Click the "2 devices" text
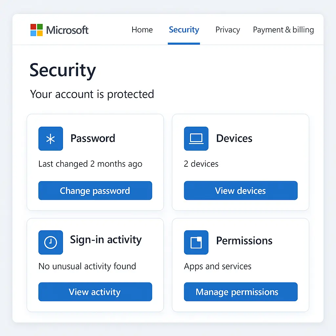336x336 pixels. pos(201,164)
